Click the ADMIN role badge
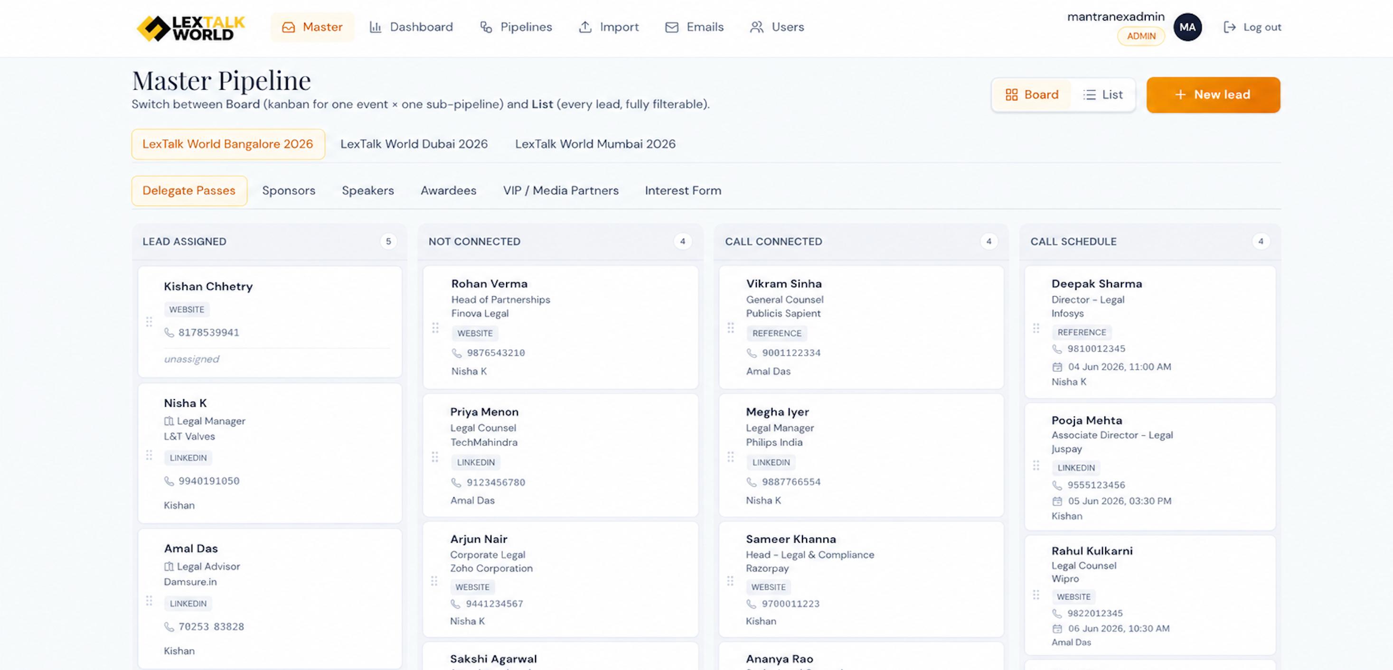The height and width of the screenshot is (670, 1393). (1141, 36)
